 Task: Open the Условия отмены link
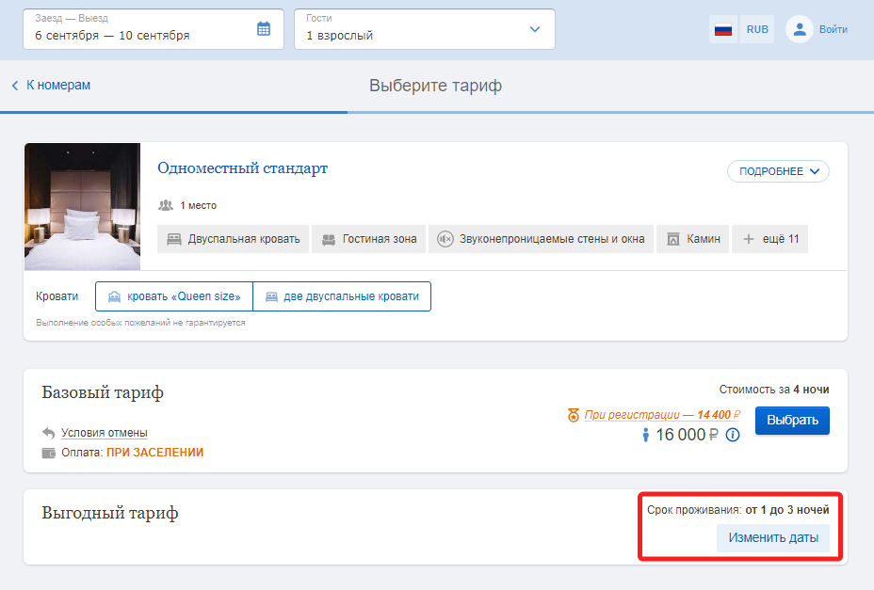click(x=105, y=433)
